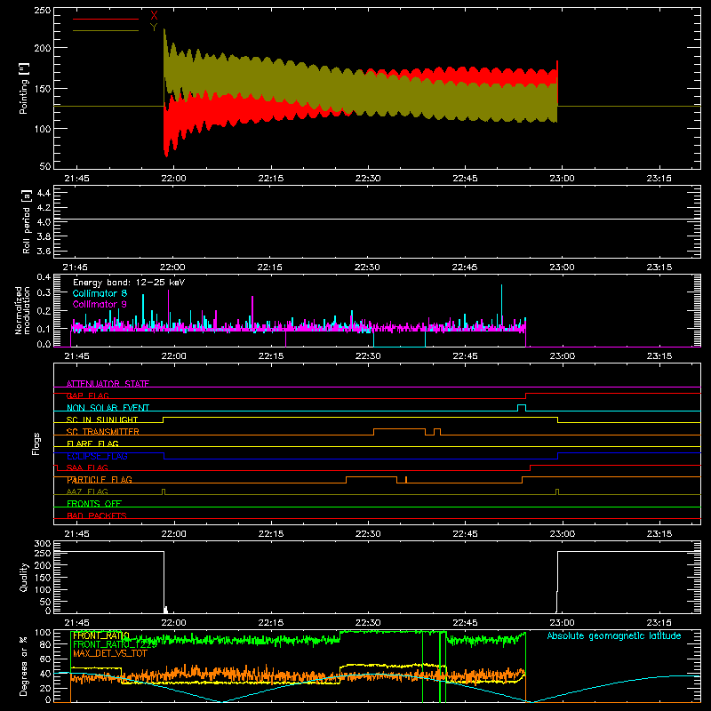Click the NON_SOLAR_EVENT flag label
The height and width of the screenshot is (711, 711).
[x=108, y=408]
